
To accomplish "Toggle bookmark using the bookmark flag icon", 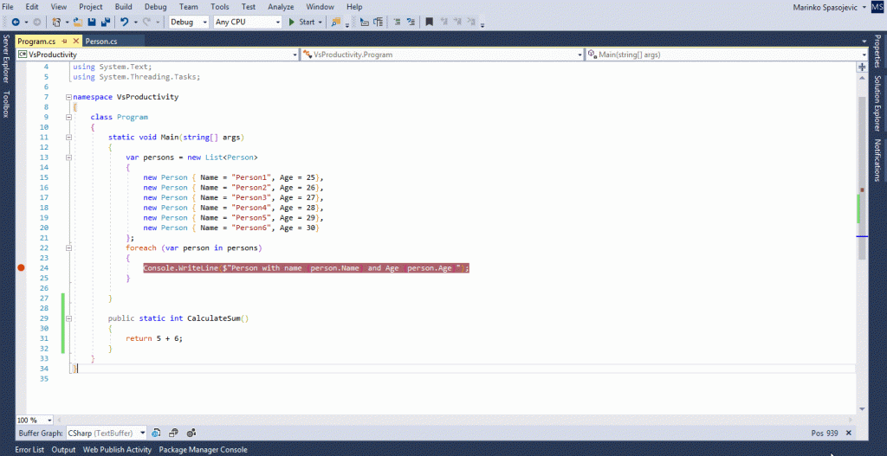I will click(428, 22).
